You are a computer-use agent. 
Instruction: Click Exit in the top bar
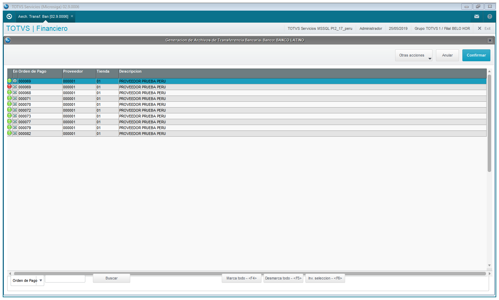[x=484, y=28]
